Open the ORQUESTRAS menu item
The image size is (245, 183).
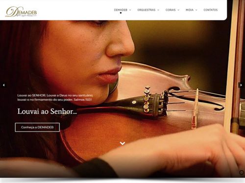[147, 10]
